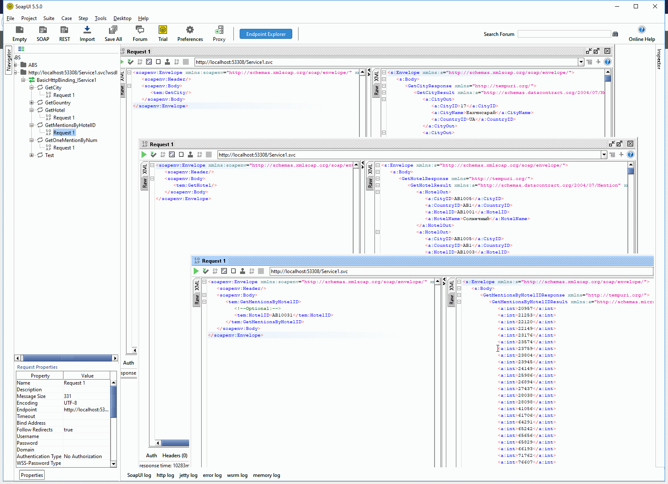The height and width of the screenshot is (484, 668).
Task: Open Online Help icon
Action: tap(642, 30)
